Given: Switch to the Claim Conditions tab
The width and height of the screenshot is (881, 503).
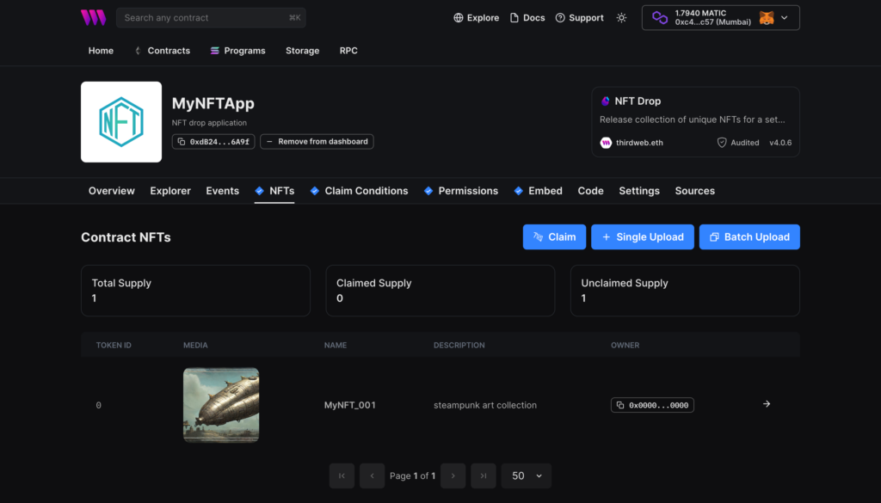Looking at the screenshot, I should (359, 191).
